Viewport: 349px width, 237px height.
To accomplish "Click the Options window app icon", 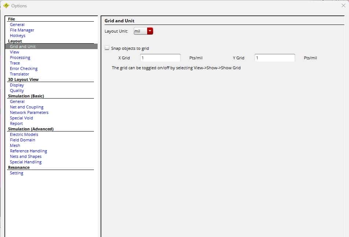I will [x=6, y=5].
